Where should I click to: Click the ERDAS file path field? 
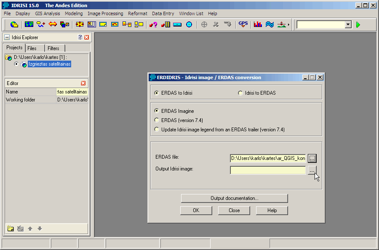pyautogui.click(x=268, y=158)
